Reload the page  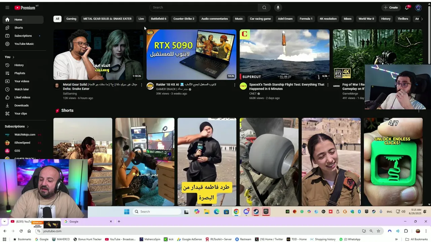pyautogui.click(x=21, y=231)
